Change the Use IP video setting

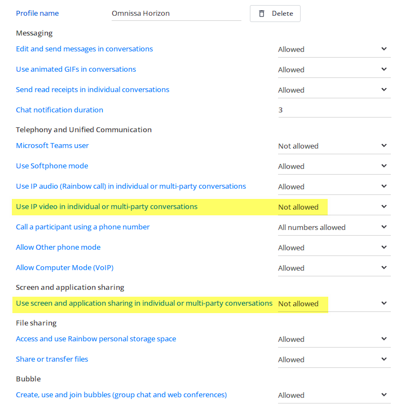(334, 207)
